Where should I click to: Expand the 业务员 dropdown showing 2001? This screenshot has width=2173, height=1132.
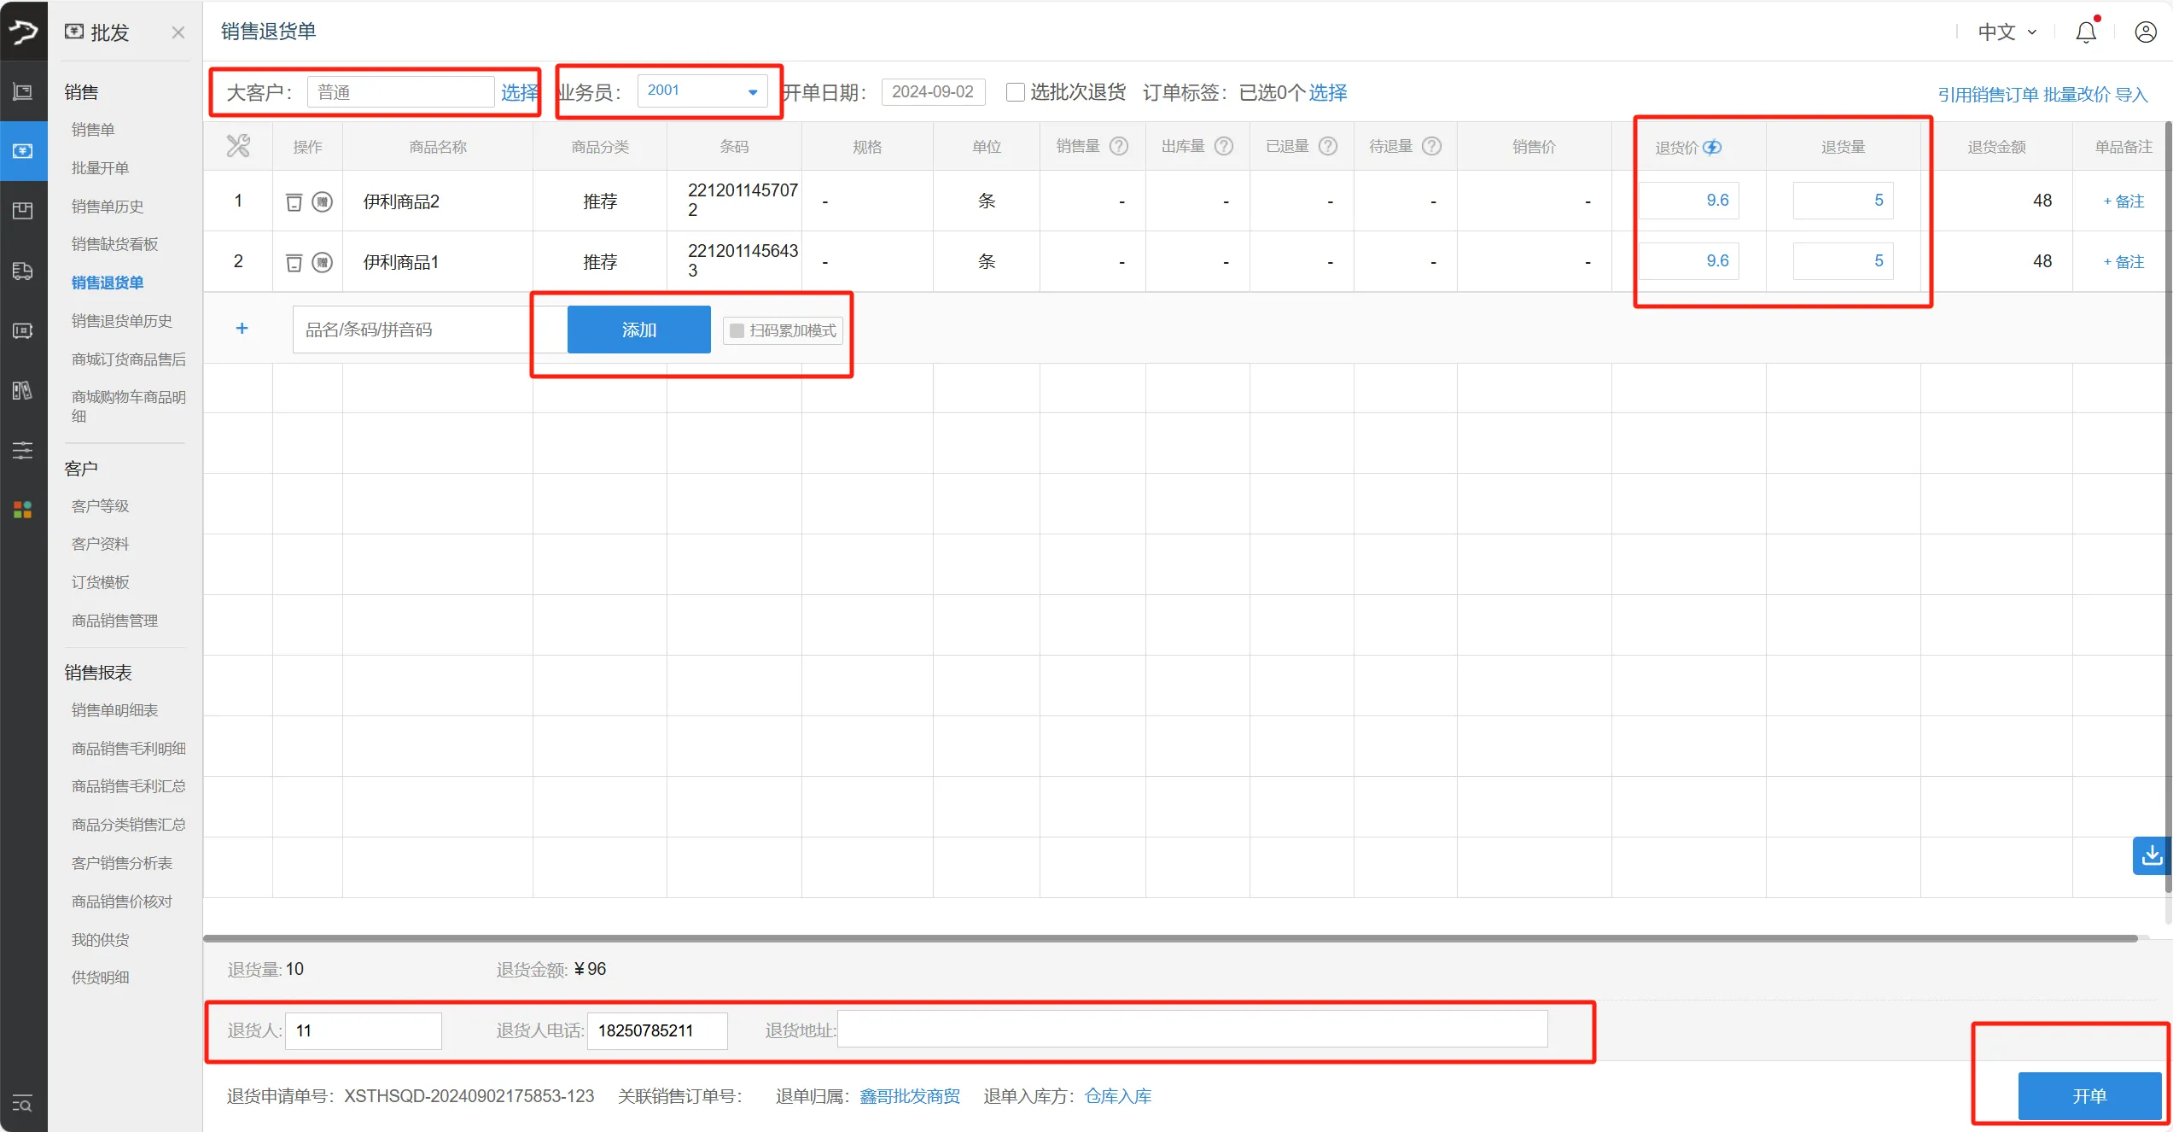pos(702,90)
